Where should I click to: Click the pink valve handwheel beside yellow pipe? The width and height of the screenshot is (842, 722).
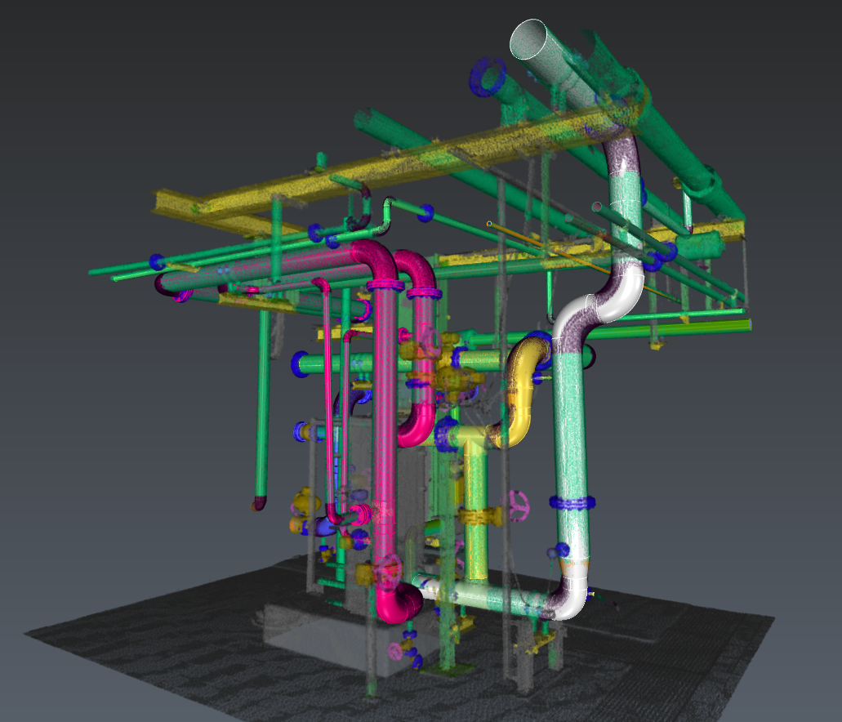518,504
